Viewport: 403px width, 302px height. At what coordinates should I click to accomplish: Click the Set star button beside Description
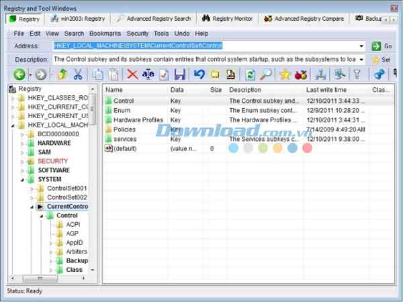point(382,60)
